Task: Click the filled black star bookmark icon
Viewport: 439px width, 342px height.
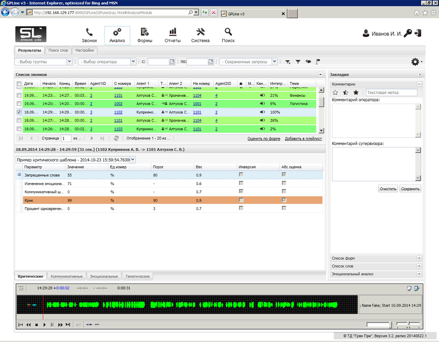Action: coord(356,92)
